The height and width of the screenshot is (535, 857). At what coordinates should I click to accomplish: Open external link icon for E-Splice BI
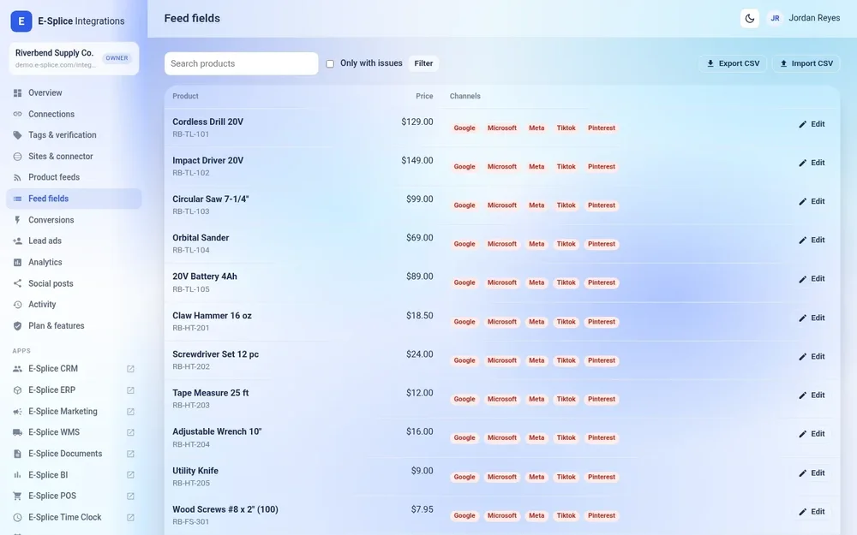130,475
